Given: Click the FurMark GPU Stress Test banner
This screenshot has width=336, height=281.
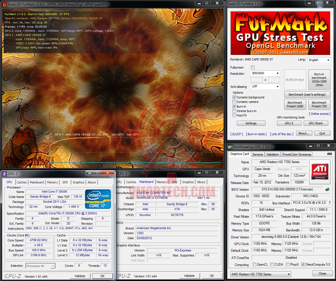Looking at the screenshot, I should pos(280,33).
